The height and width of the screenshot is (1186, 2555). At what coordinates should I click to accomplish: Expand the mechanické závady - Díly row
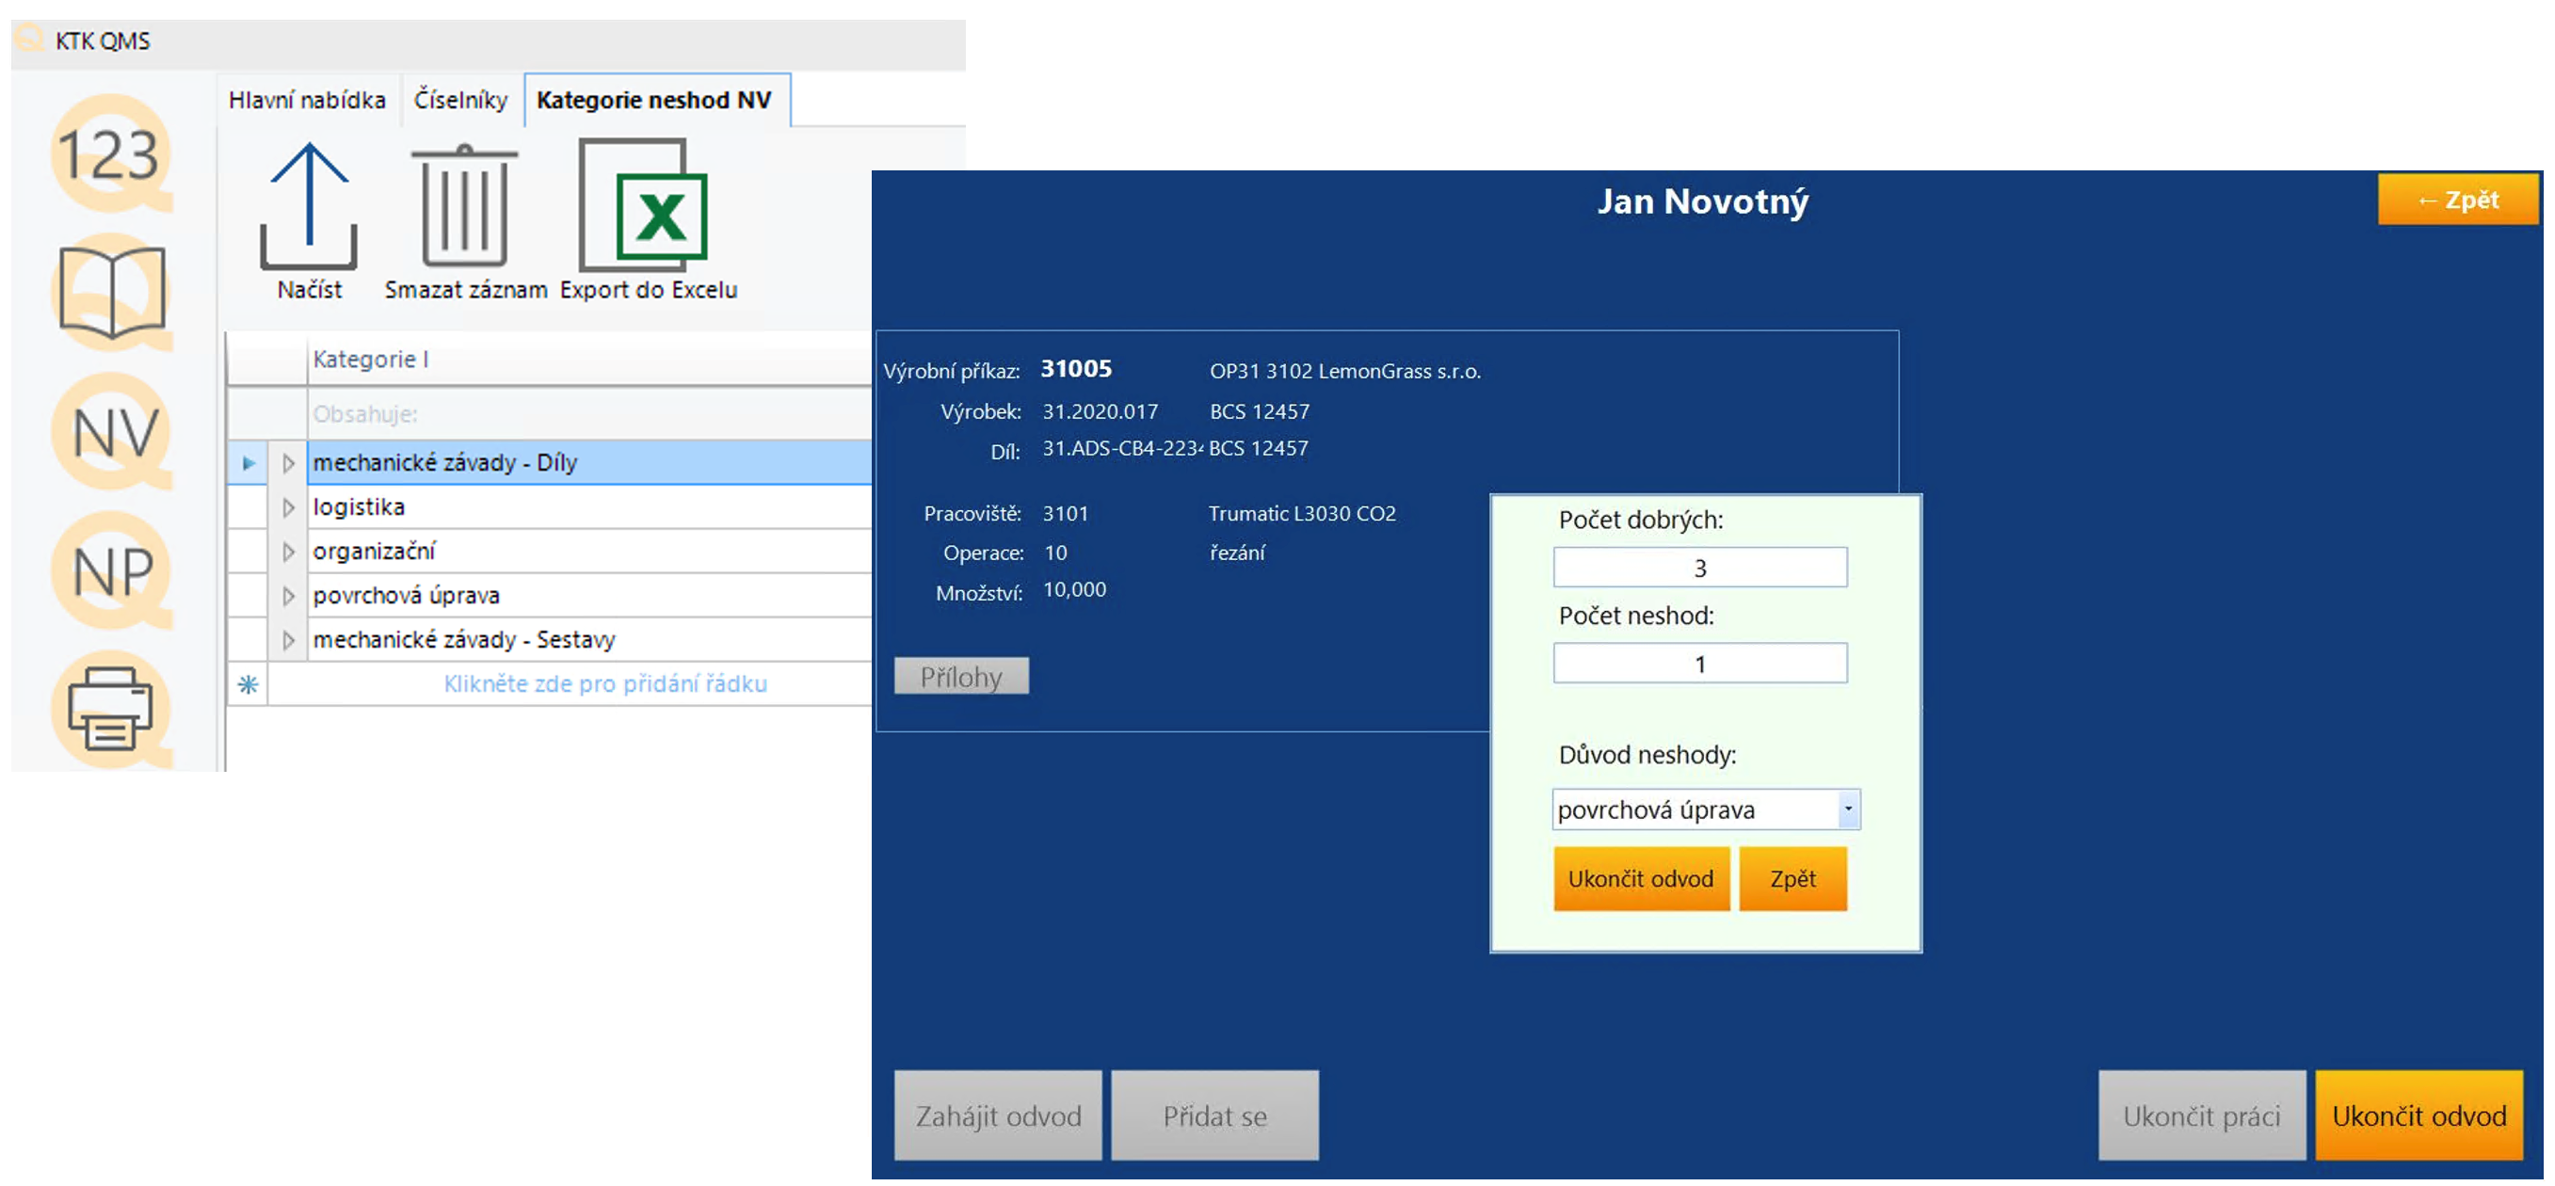[x=289, y=463]
